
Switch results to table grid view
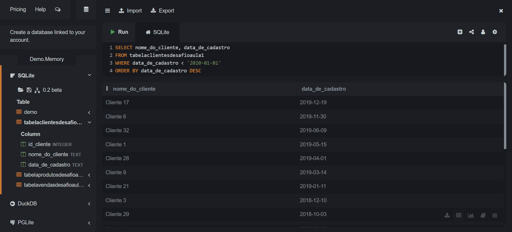click(459, 216)
